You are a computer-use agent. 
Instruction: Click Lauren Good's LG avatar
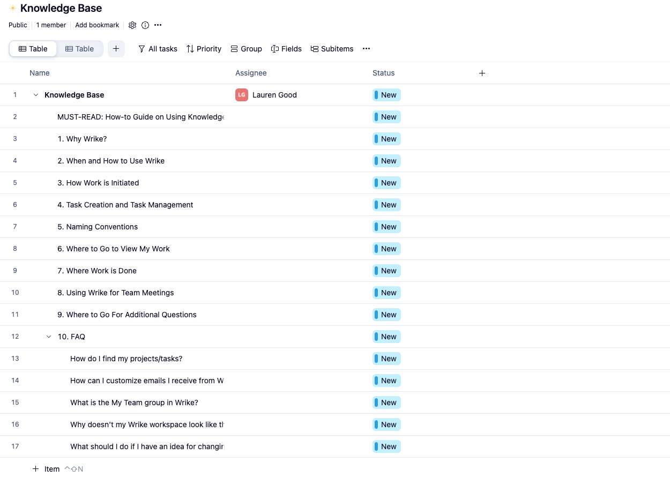click(x=241, y=94)
